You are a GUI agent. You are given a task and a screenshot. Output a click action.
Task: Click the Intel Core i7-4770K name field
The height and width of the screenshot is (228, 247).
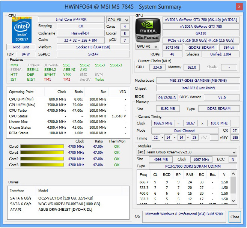[x=71, y=19]
